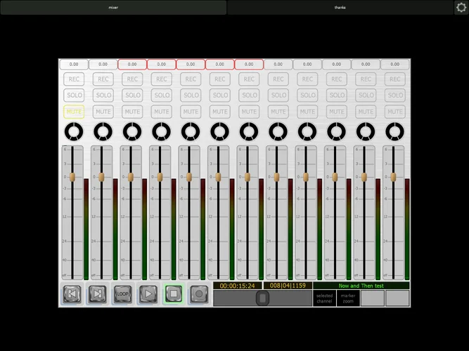Click the channel 4 volume fader handle
Image resolution: width=469 pixels, height=351 pixels.
160,177
